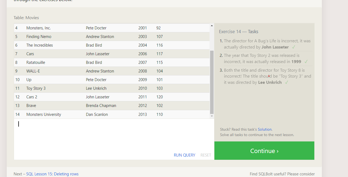Select the 'Toy Story 3' title cell
Screen dimensions: 348x177
coord(36,88)
